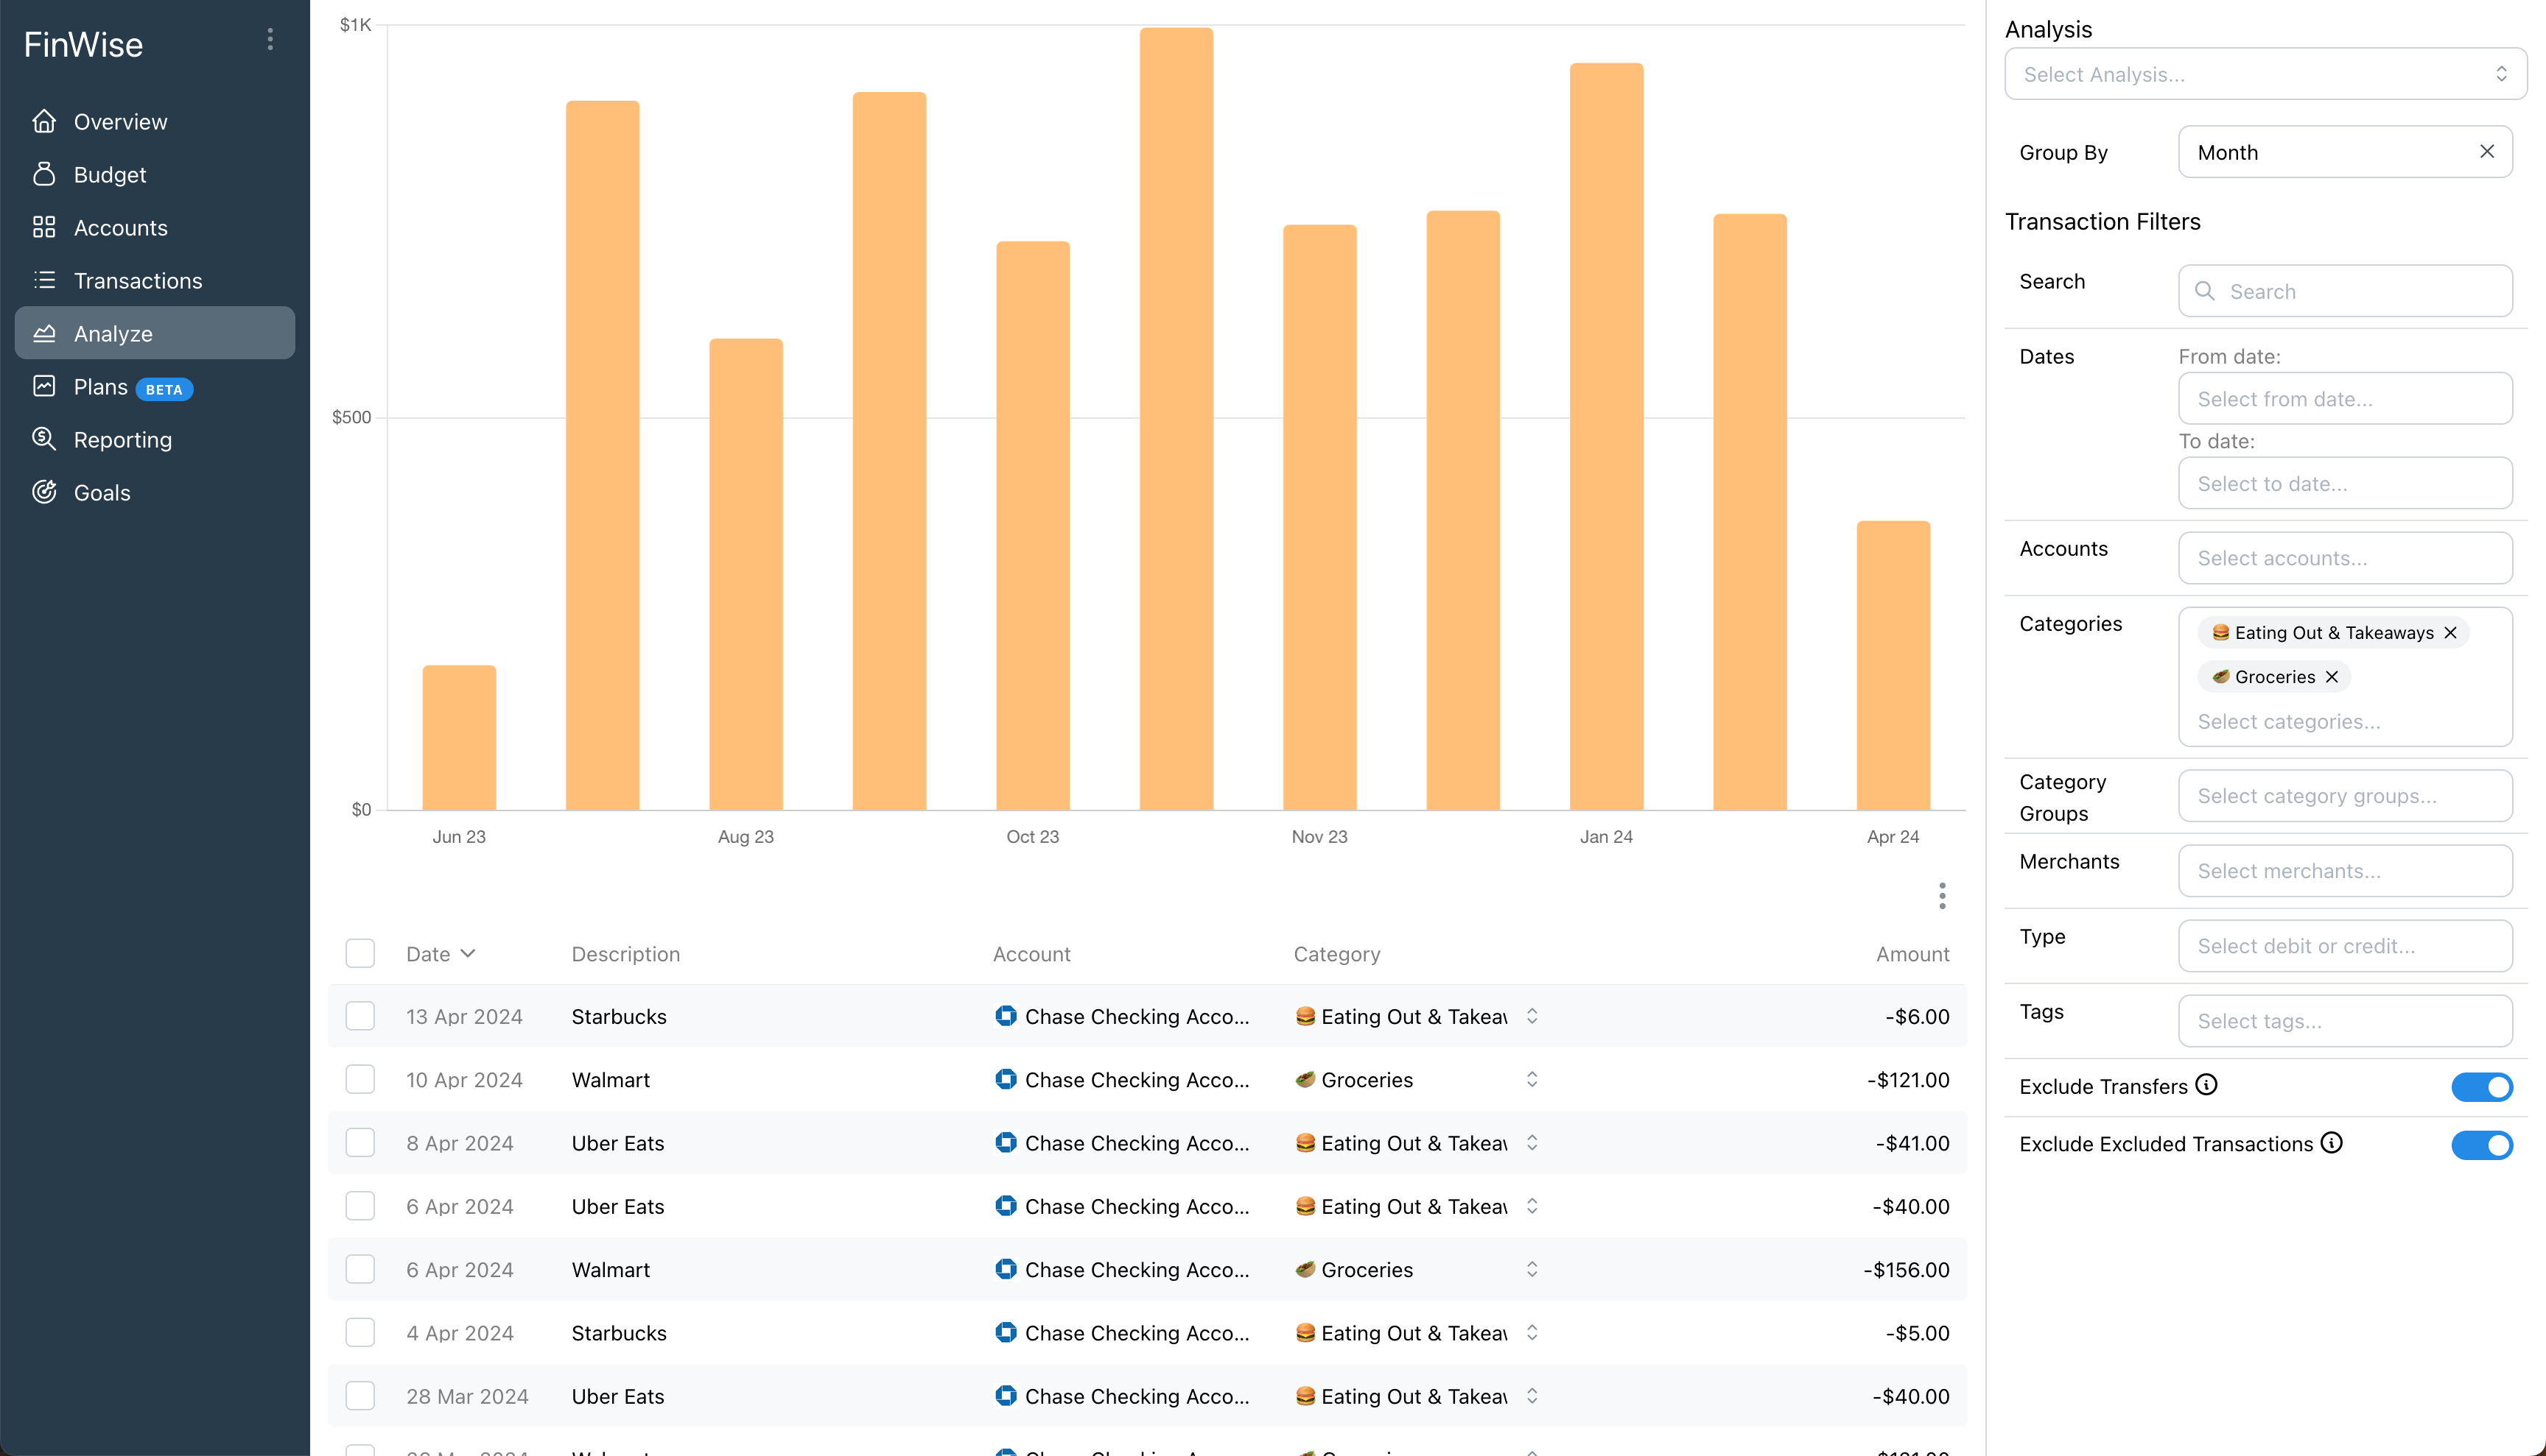
Task: Click the Budget wallet icon
Action: click(x=44, y=174)
